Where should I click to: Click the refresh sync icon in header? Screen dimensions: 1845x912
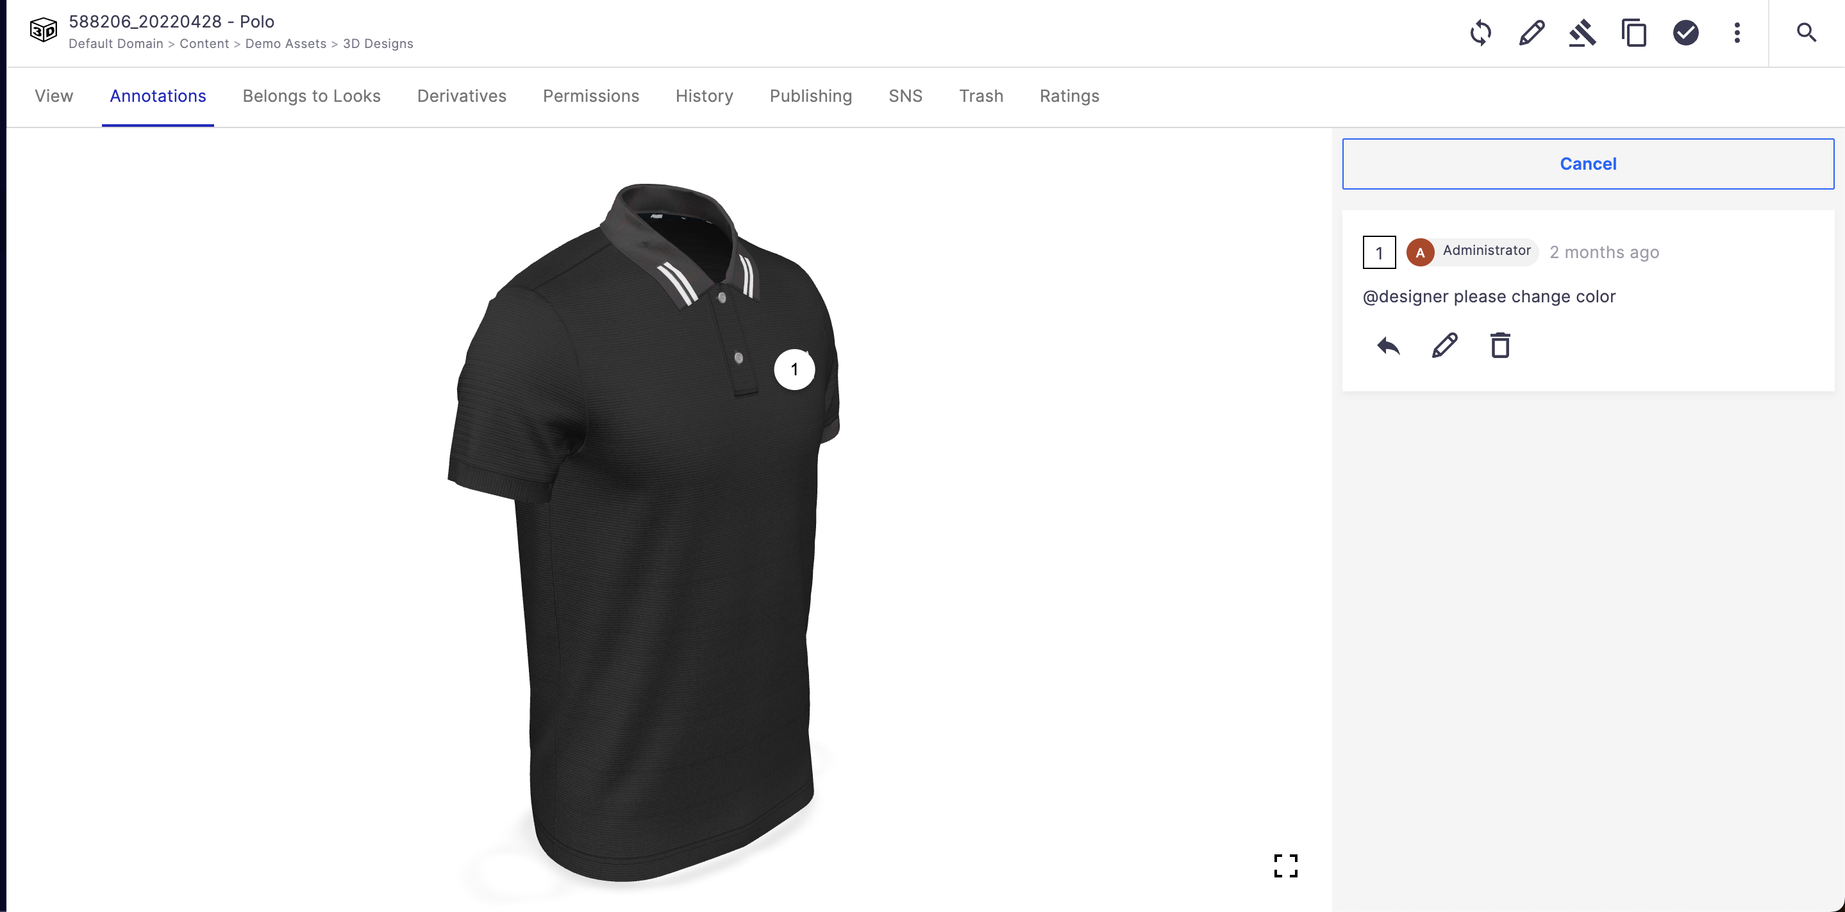coord(1480,33)
